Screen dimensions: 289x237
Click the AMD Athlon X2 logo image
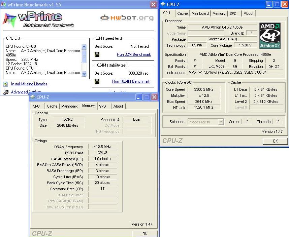(x=270, y=36)
